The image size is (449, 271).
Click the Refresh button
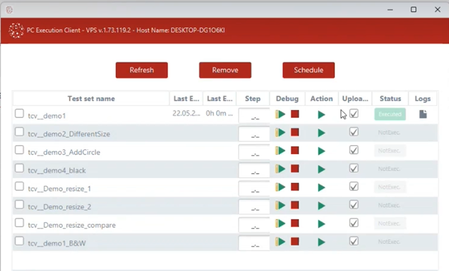click(x=141, y=70)
